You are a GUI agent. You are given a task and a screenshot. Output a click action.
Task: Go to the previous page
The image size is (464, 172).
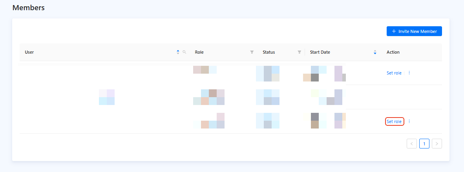(x=412, y=144)
